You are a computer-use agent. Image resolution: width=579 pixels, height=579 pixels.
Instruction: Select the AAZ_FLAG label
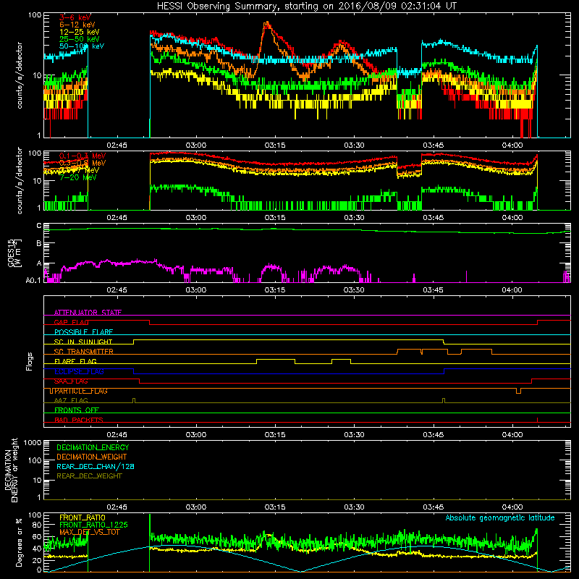[x=71, y=400]
